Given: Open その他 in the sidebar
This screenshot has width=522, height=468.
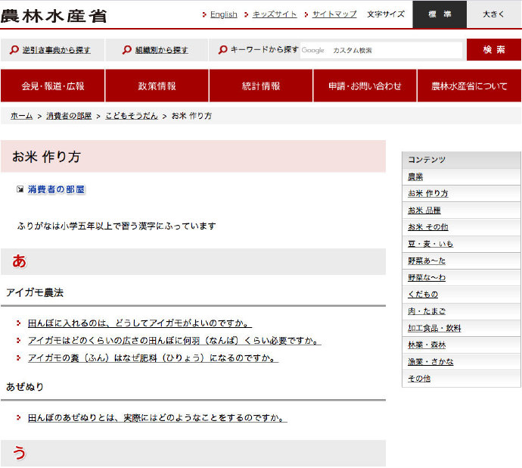Looking at the screenshot, I should pos(419,379).
